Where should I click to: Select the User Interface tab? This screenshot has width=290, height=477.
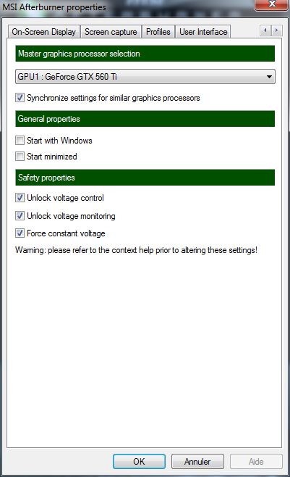pyautogui.click(x=203, y=32)
